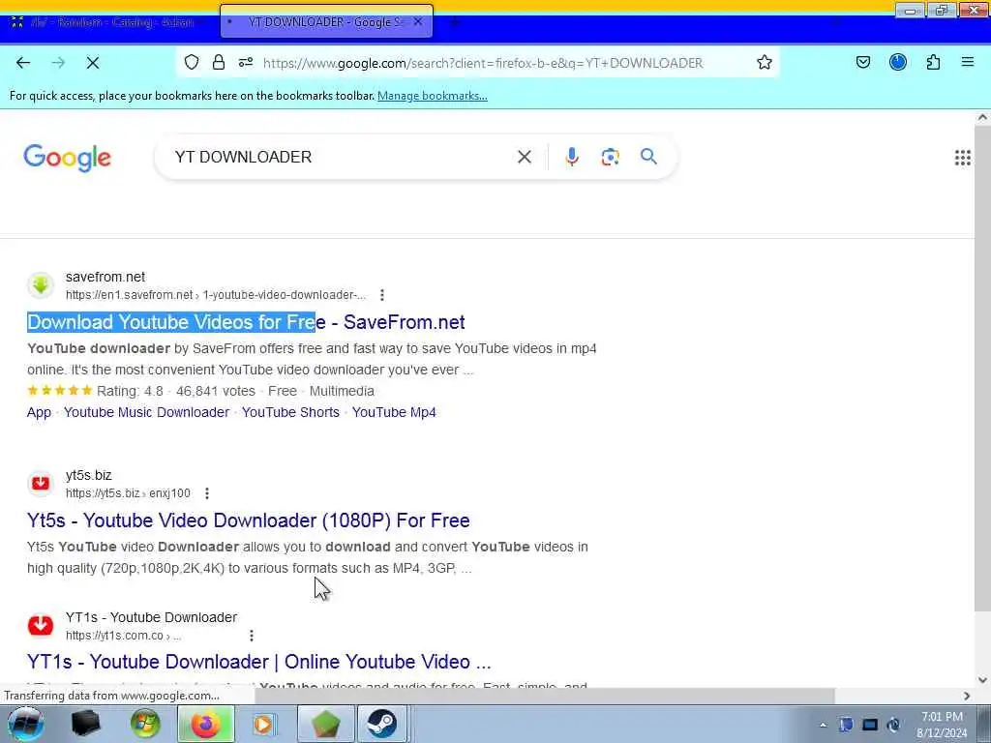Open the Save to Pocket icon
Viewport: 991px width, 743px height.
point(862,62)
